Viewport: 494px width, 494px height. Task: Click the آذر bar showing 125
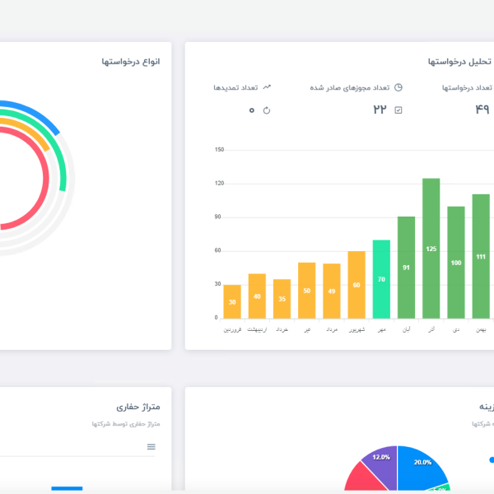[x=431, y=248]
